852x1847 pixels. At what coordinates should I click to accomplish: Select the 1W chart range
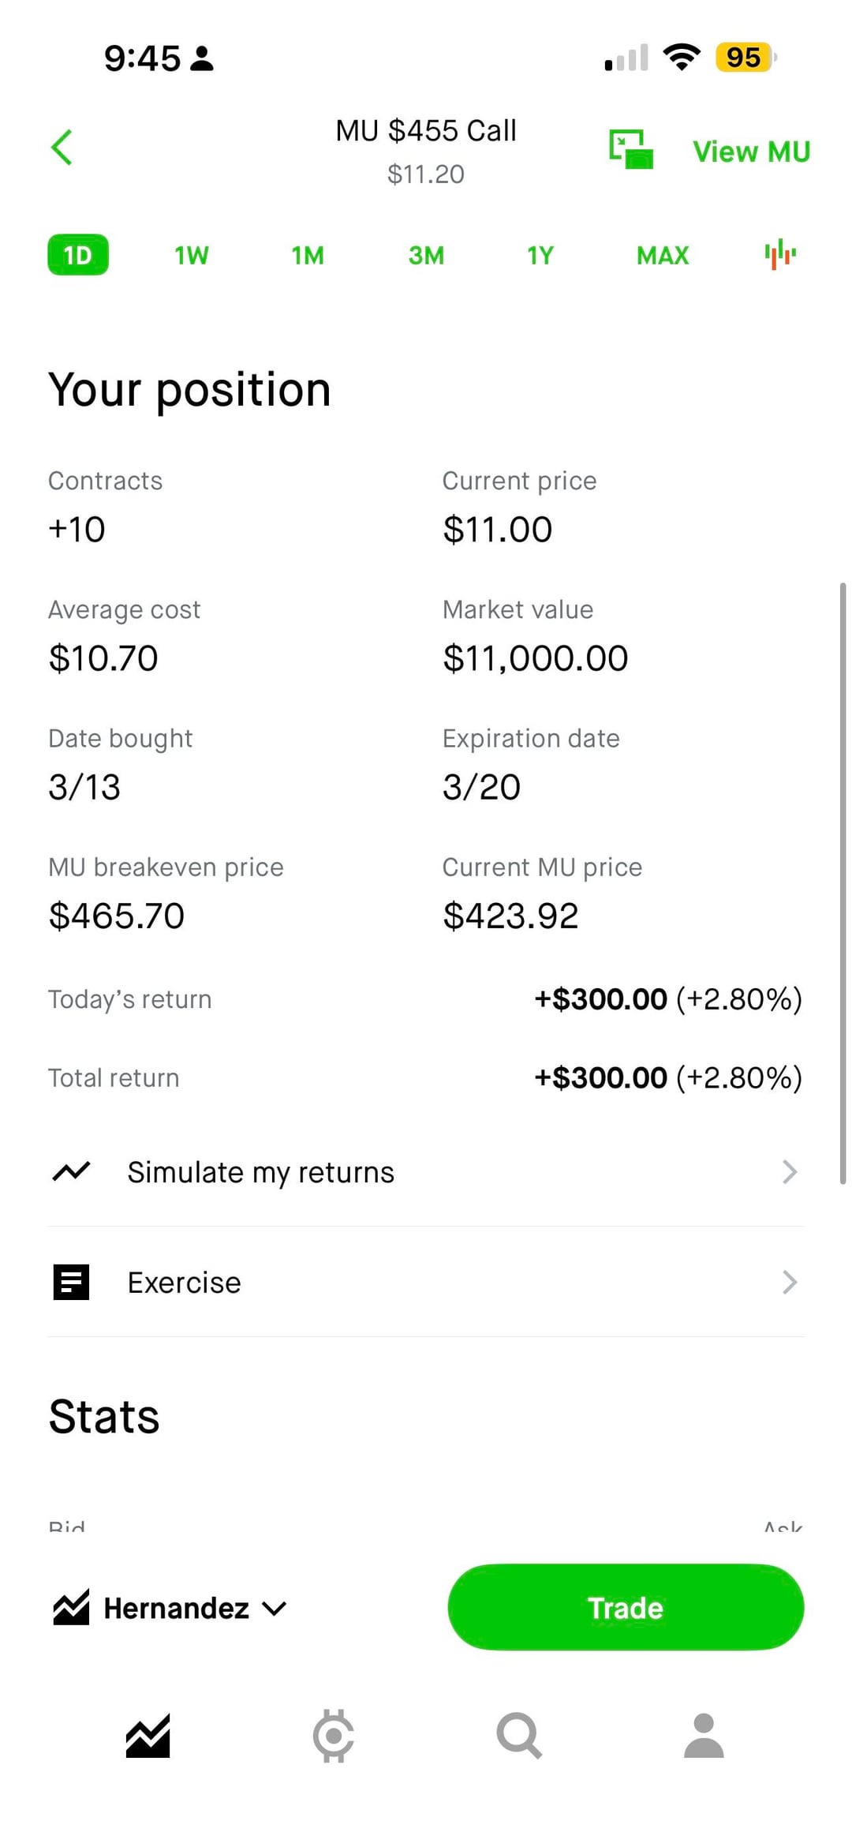pyautogui.click(x=192, y=255)
